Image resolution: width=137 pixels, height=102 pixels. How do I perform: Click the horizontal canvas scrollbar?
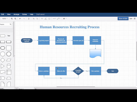76,87
